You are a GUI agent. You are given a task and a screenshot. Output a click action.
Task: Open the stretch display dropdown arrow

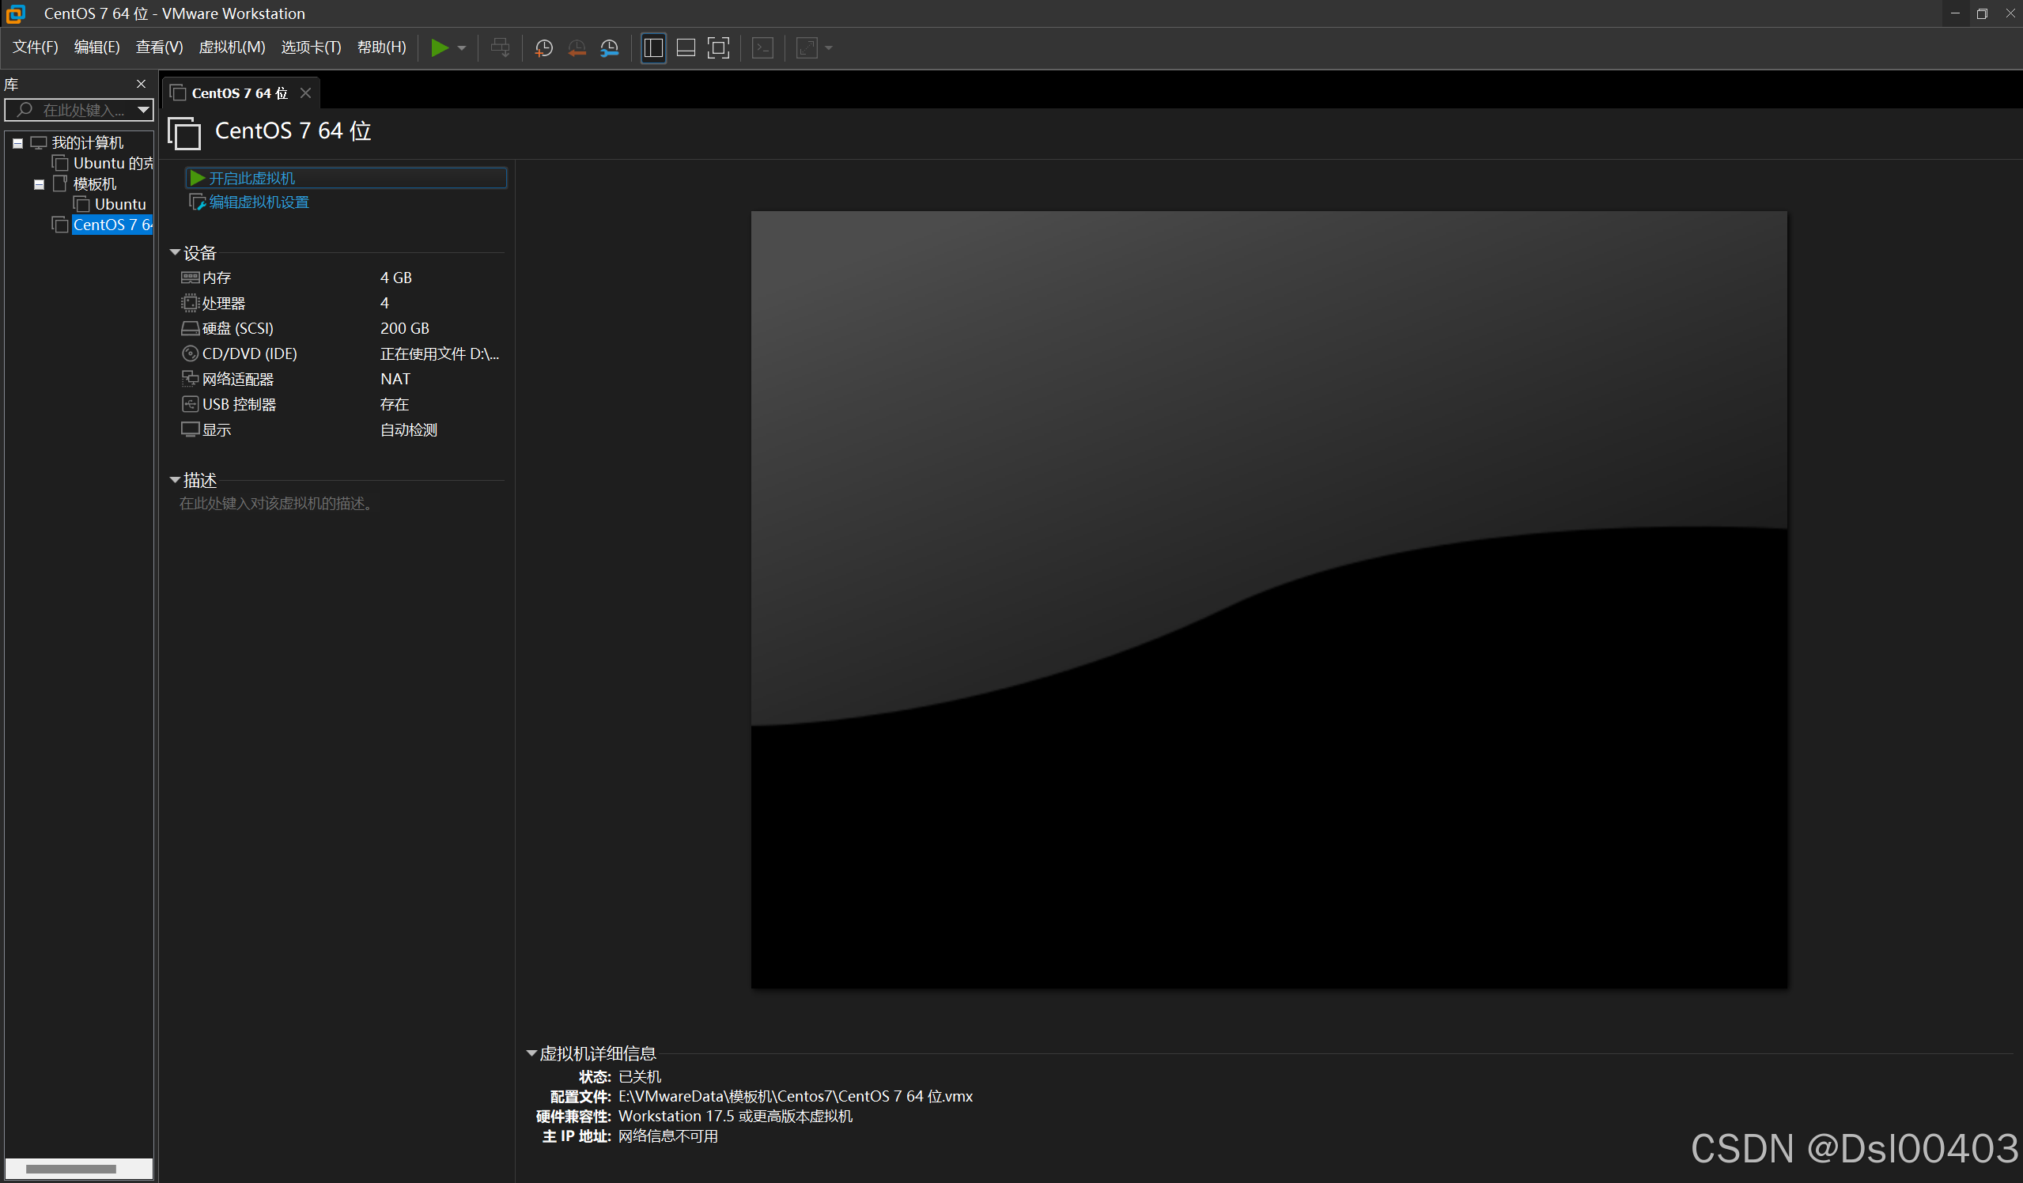[x=829, y=48]
